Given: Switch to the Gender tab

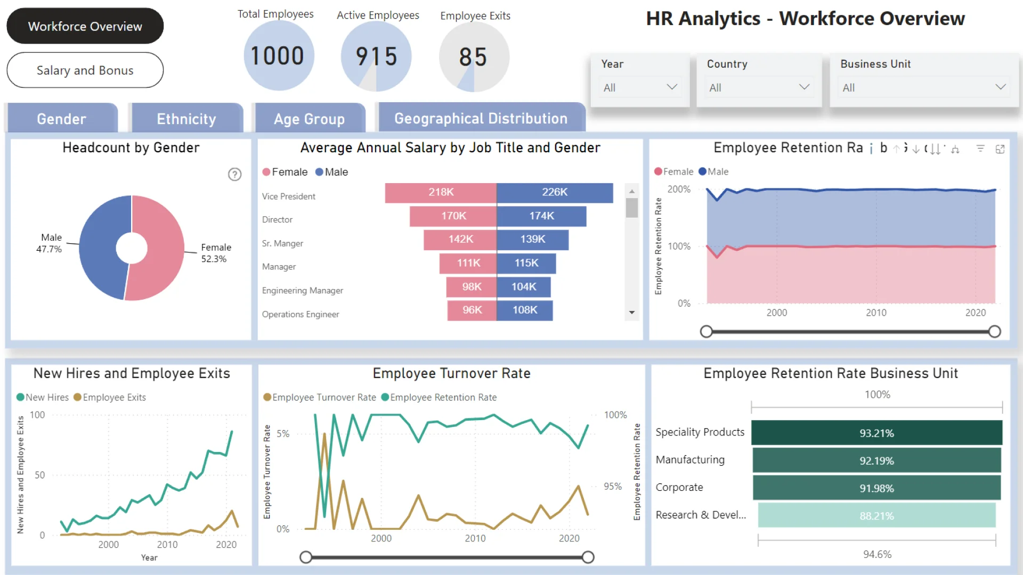Looking at the screenshot, I should (61, 118).
